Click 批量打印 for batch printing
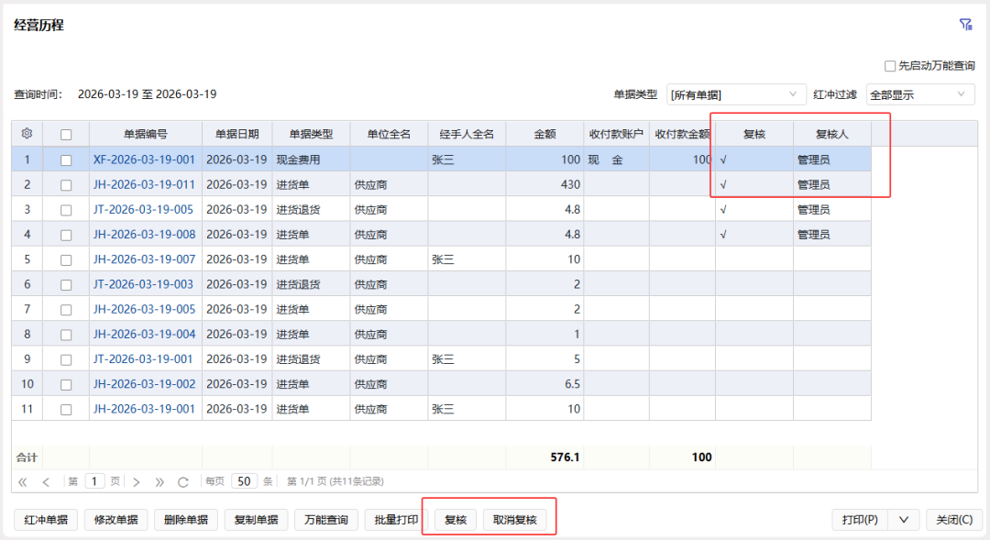 click(396, 519)
